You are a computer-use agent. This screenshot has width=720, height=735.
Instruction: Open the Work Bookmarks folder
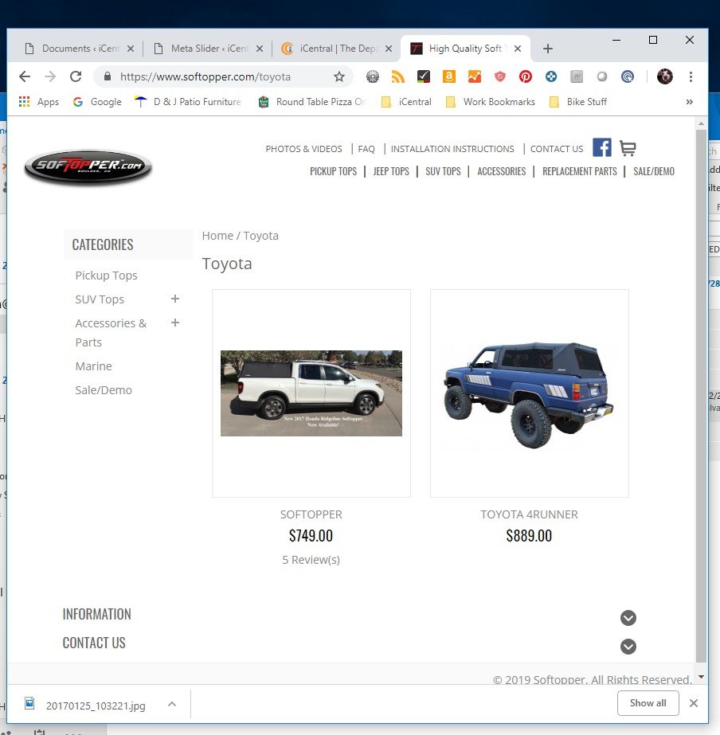(491, 102)
